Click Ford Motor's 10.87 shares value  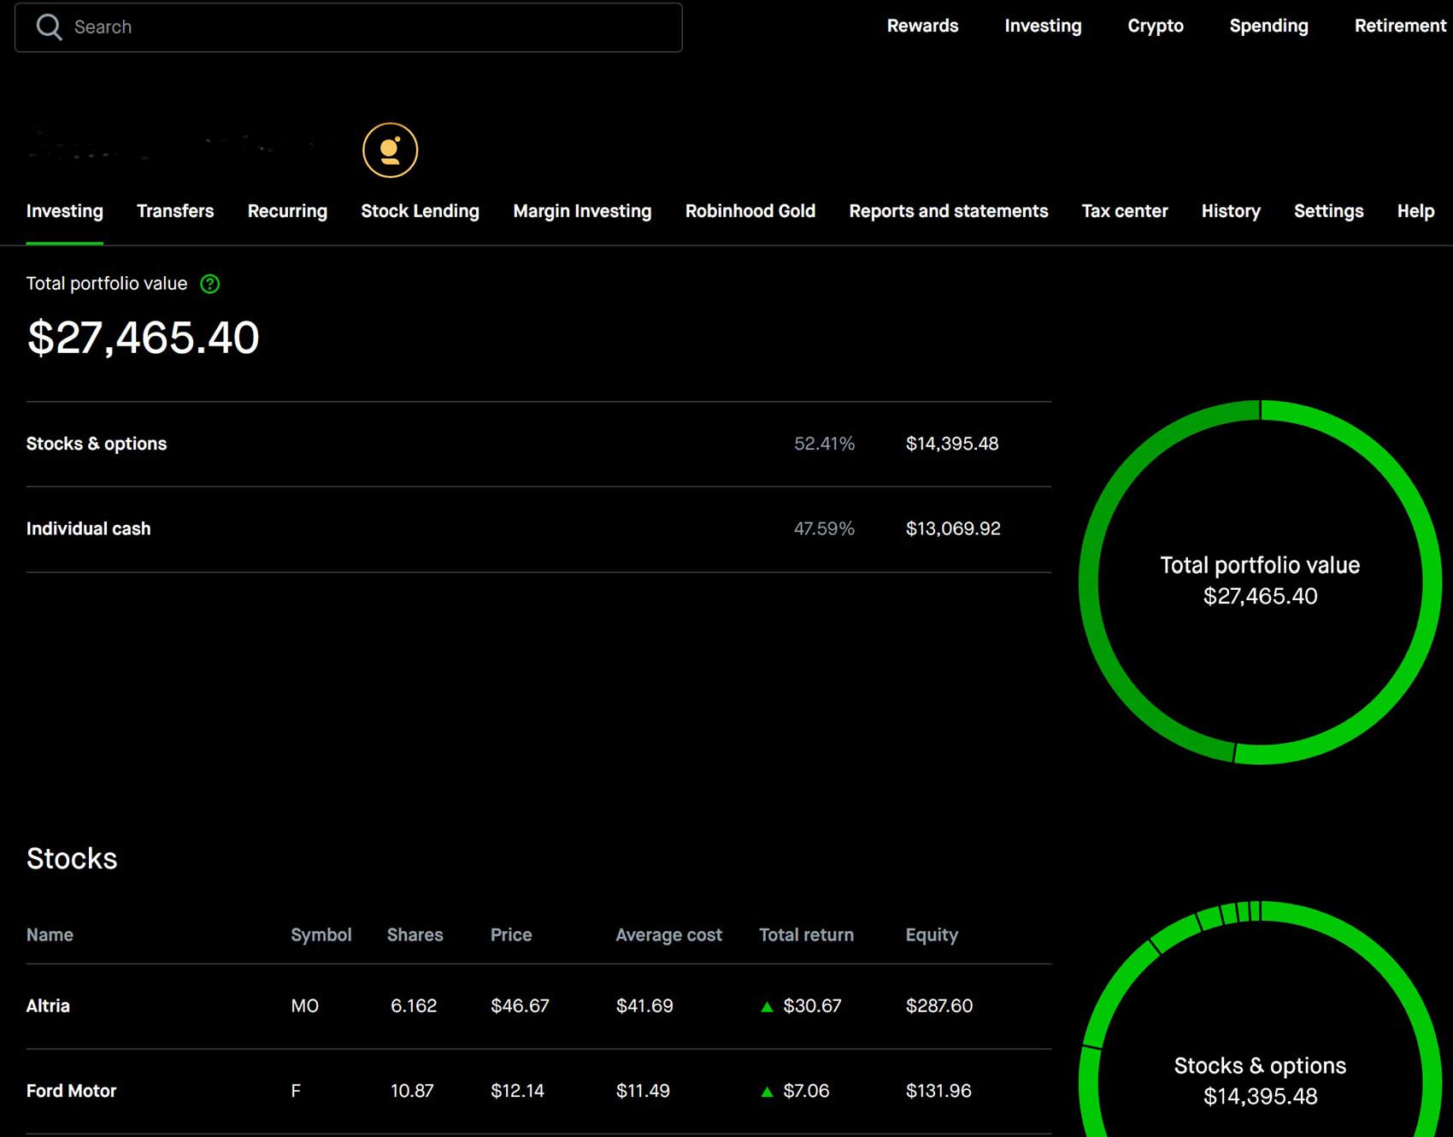[x=412, y=1091]
